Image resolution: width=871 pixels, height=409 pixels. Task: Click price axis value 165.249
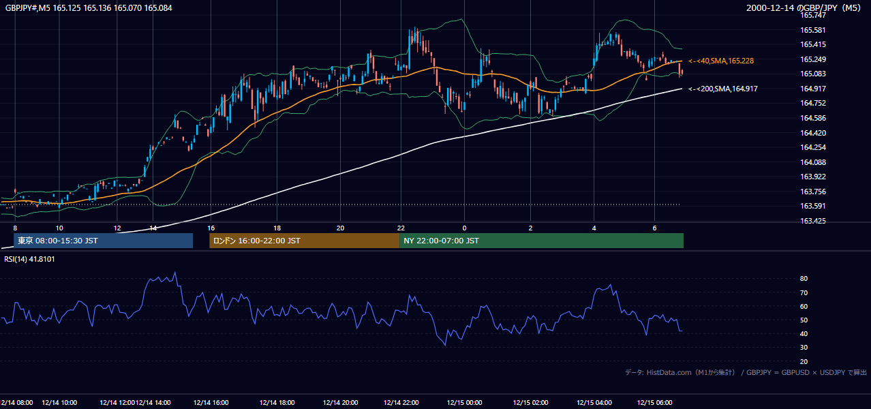coord(812,59)
